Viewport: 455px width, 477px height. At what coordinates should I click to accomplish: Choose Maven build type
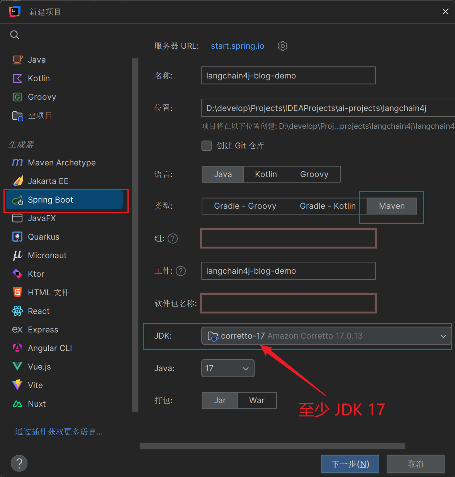tap(392, 206)
